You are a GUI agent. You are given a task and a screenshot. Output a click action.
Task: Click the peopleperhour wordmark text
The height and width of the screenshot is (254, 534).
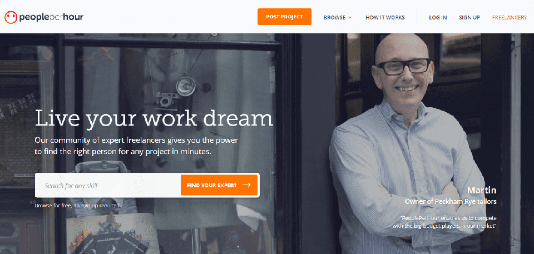coord(51,17)
